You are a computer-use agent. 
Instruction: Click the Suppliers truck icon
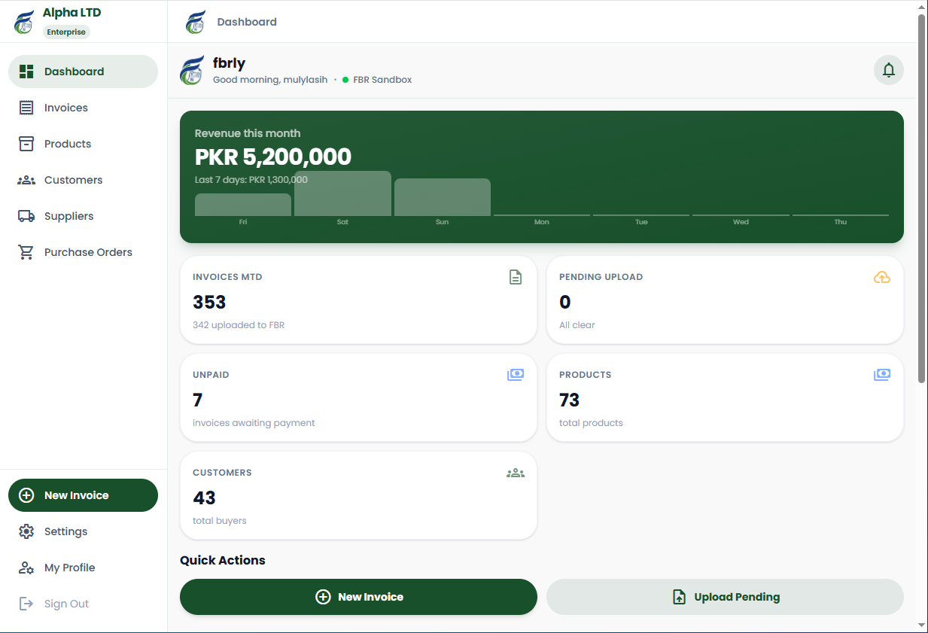pos(26,215)
